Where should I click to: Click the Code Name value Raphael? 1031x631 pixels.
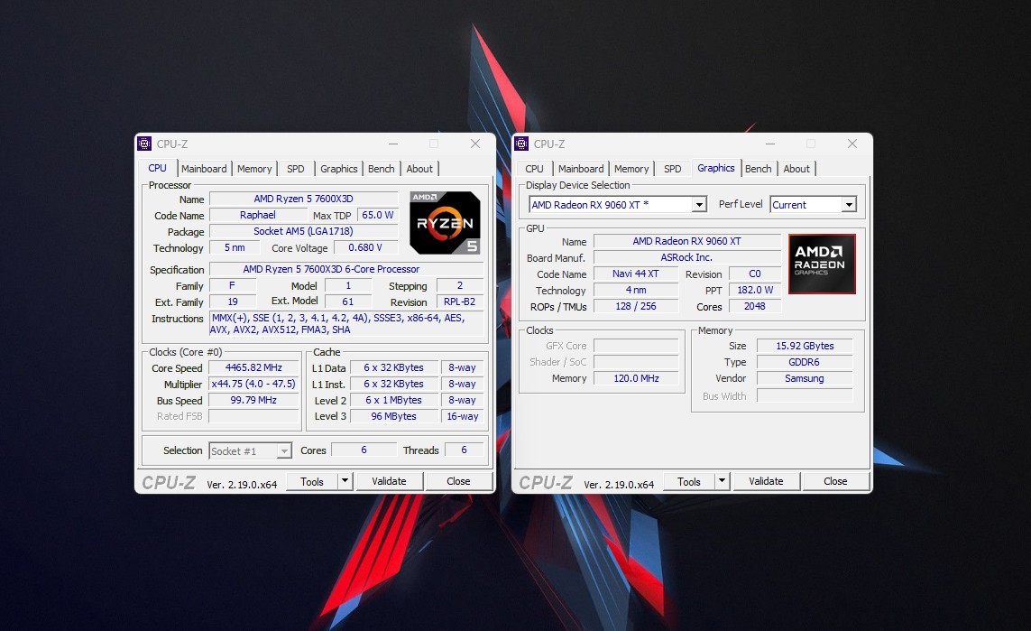pyautogui.click(x=258, y=215)
